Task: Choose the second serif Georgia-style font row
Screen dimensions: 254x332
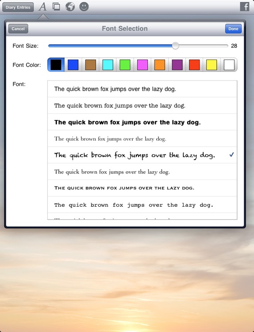Action: click(x=142, y=105)
